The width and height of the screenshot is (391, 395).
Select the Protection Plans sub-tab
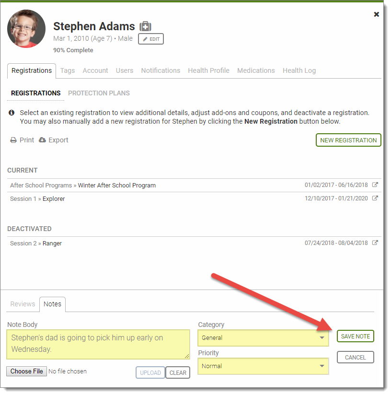(99, 93)
